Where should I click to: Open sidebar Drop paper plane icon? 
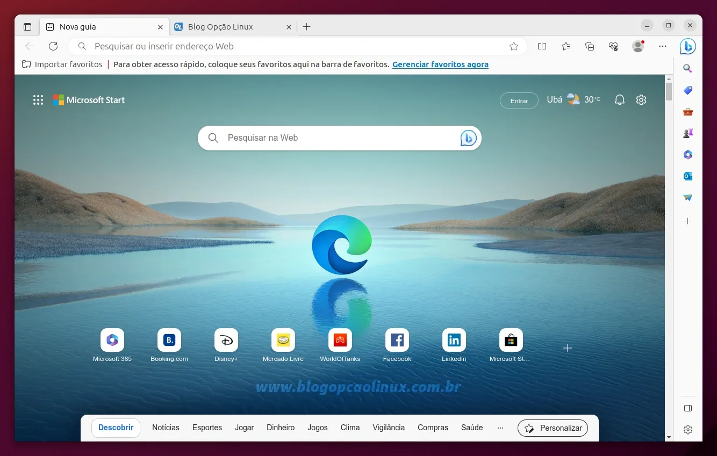coord(687,198)
